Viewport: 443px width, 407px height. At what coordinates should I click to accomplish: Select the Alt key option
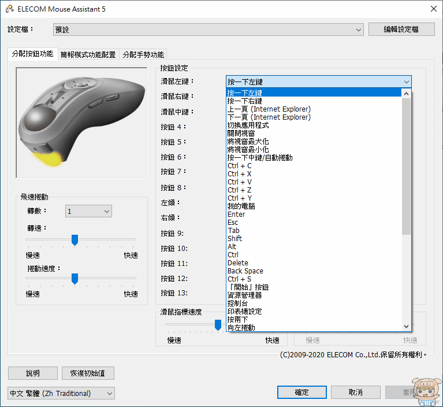click(314, 247)
